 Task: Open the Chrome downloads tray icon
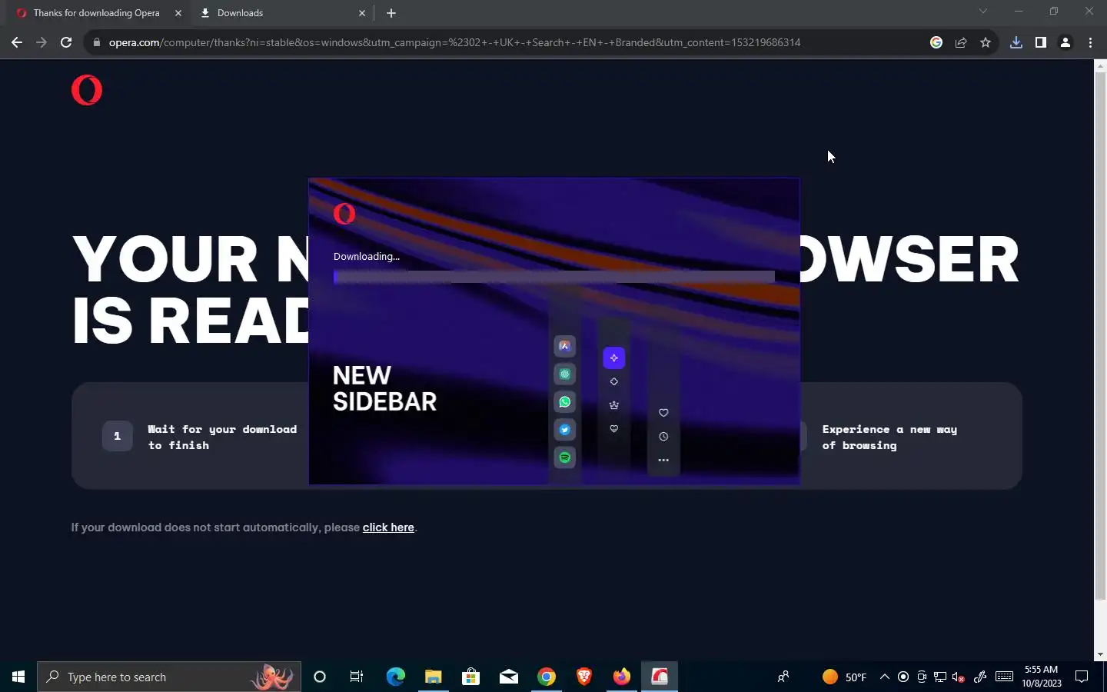[x=1016, y=42]
